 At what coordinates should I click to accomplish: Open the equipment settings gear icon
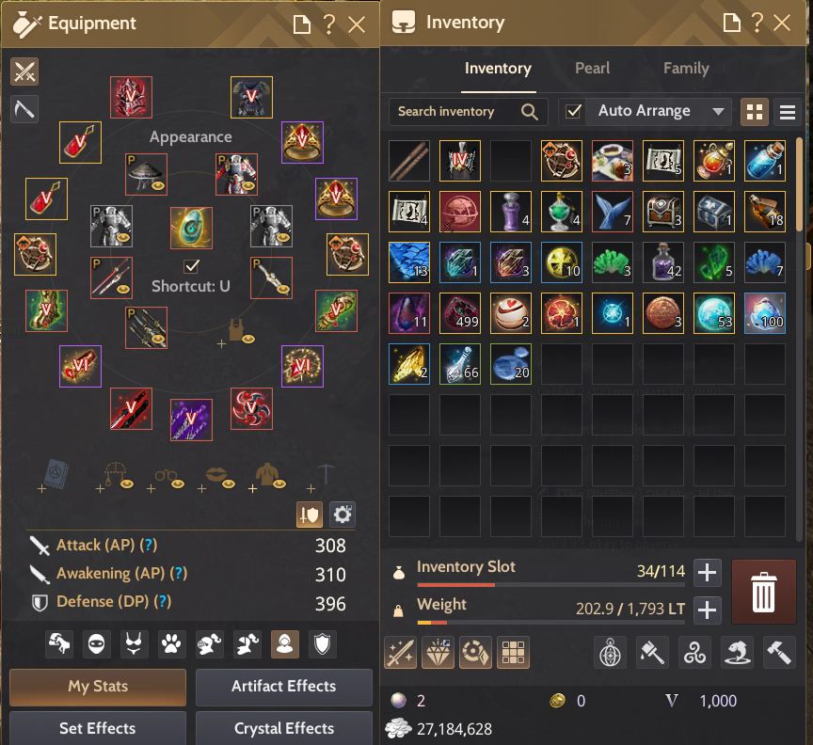coord(343,515)
